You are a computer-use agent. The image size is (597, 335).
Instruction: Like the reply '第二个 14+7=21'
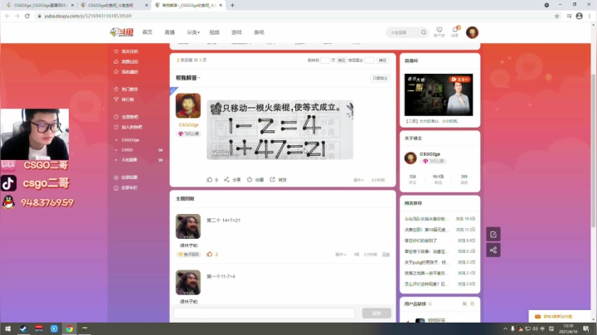[x=210, y=255]
